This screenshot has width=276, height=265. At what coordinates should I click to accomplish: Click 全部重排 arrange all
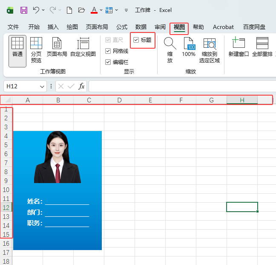pyautogui.click(x=262, y=47)
